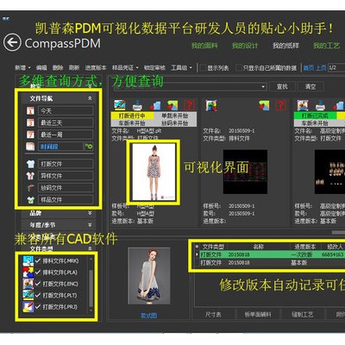
Task: Click the 进度版本 toolbar command
Action: coord(96,68)
